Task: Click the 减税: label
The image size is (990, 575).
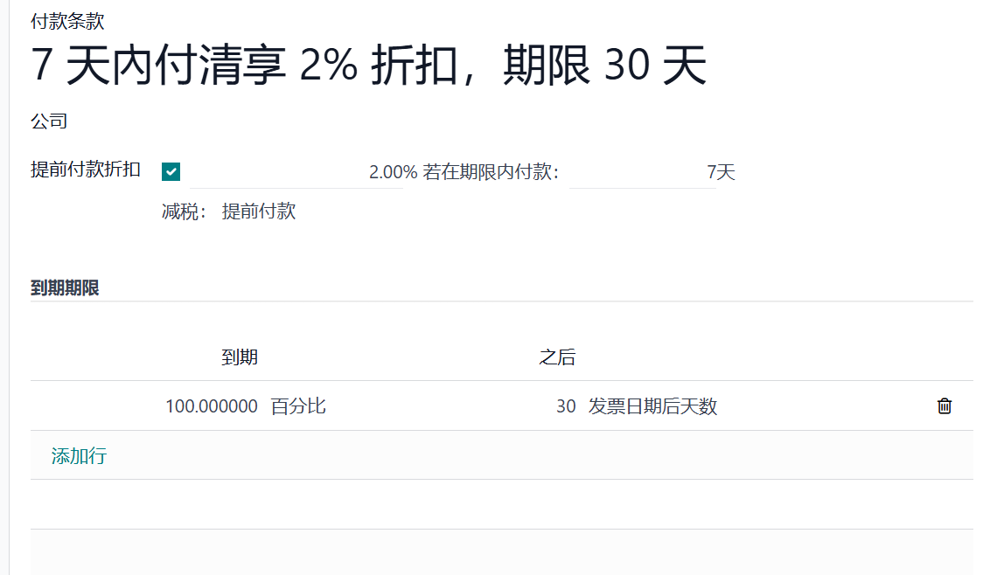Action: (184, 211)
